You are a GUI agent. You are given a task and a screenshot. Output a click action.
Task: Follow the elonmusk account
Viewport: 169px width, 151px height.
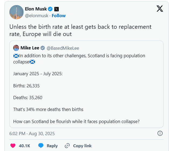(59, 16)
